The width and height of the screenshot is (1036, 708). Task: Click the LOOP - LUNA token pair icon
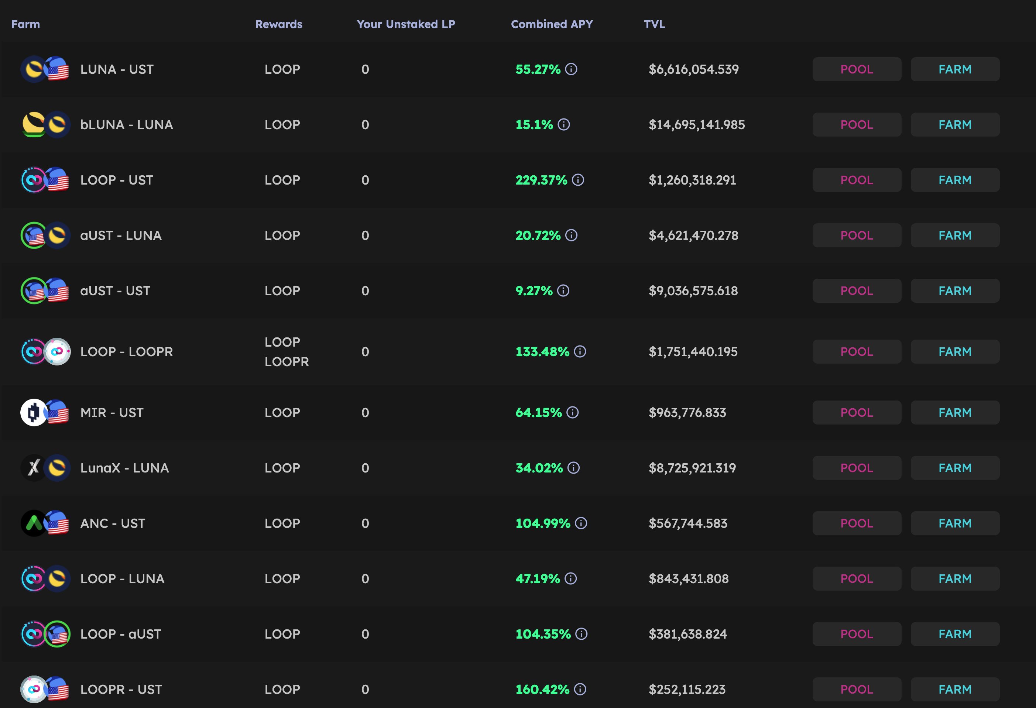pyautogui.click(x=45, y=578)
